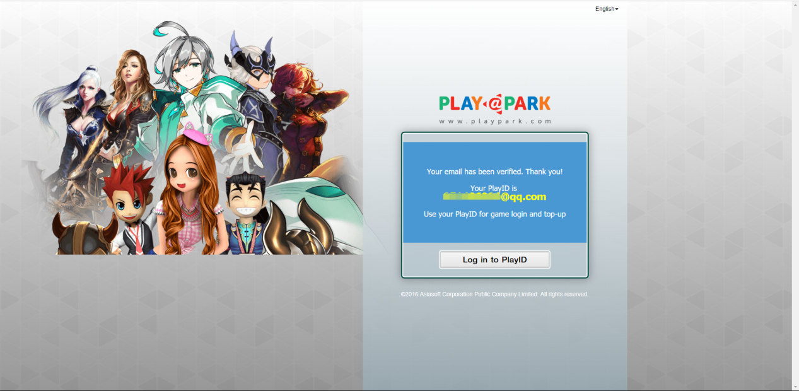
Task: Click the PLAY@PARK logo
Action: (495, 103)
